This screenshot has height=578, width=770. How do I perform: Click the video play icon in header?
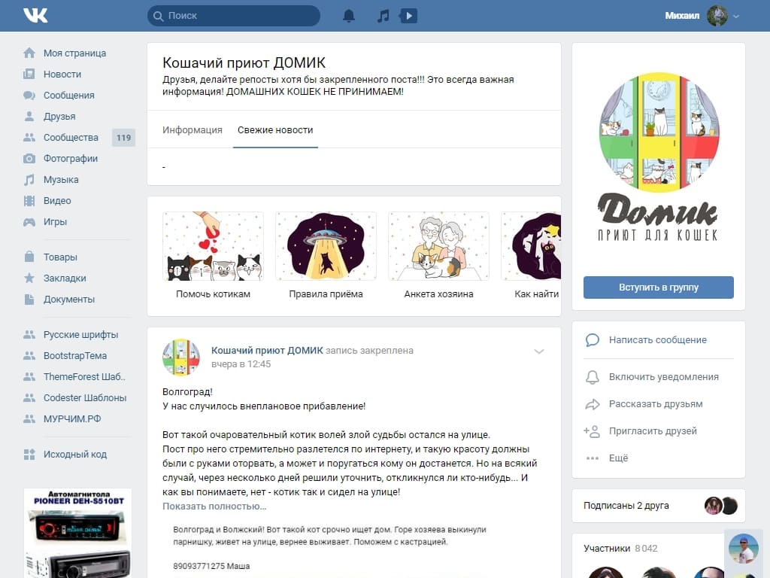tap(408, 16)
